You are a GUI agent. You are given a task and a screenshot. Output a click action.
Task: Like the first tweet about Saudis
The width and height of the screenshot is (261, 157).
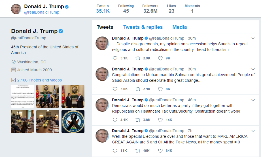pyautogui.click(x=160, y=58)
